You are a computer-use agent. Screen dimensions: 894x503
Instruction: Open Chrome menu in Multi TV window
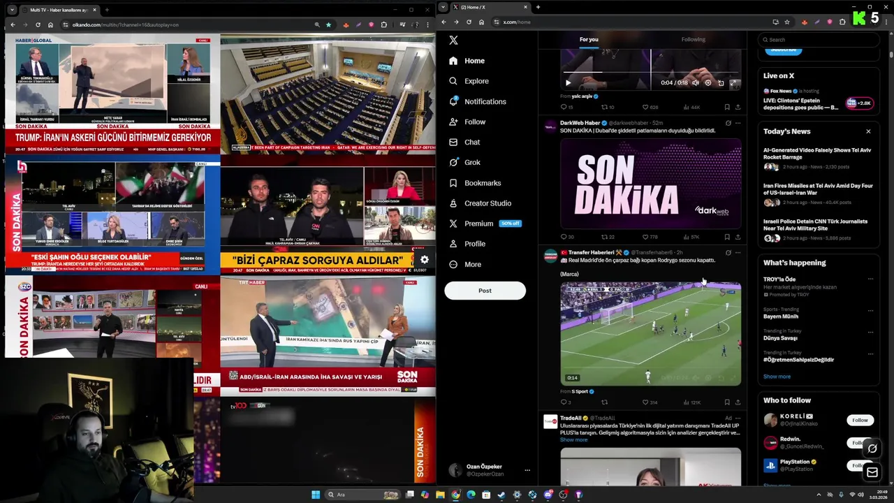coord(427,24)
